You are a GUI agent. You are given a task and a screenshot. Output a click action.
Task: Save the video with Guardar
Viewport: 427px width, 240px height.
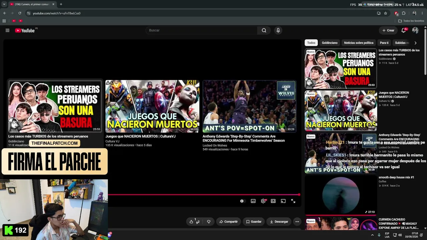click(x=254, y=222)
